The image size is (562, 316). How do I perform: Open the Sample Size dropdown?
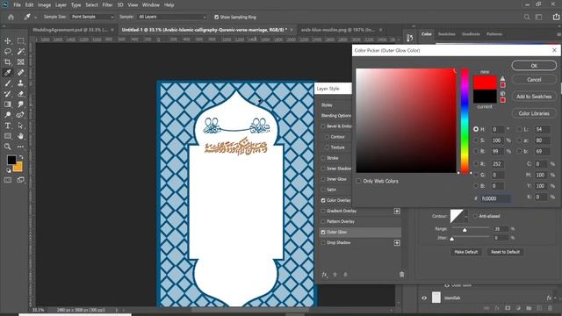(92, 17)
